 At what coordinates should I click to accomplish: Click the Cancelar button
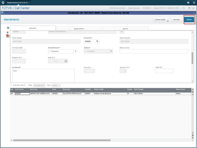pos(176,20)
